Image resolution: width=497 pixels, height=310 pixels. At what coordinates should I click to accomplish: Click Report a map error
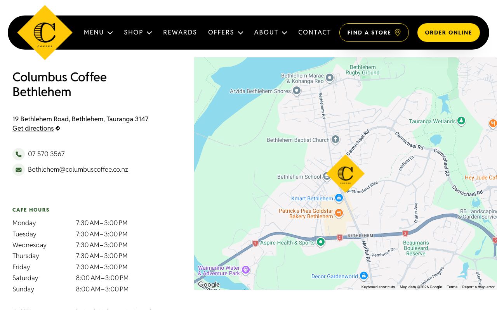478,287
